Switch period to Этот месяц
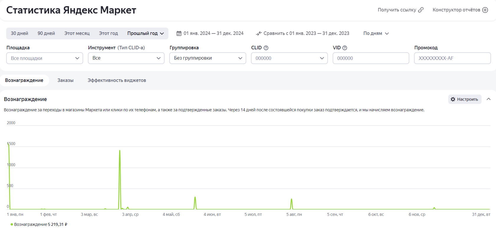 click(x=77, y=33)
